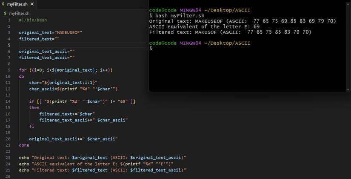Click line number 14 in the gutter

point(8,101)
